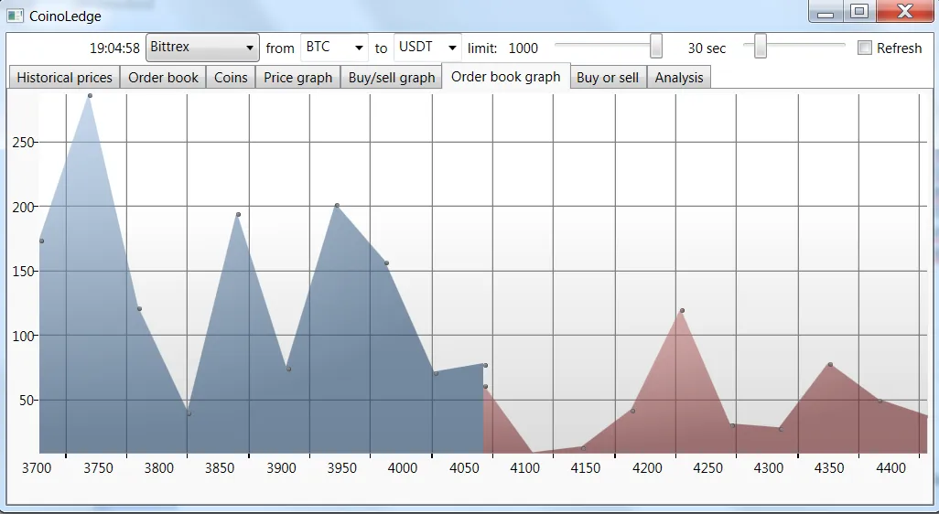Go to the Price graph tab
Screen dimensions: 939x514
pos(297,77)
